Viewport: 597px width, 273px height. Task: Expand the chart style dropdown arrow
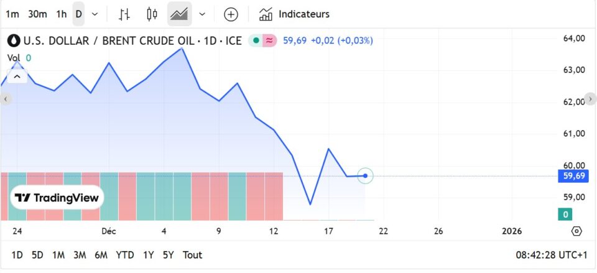[x=202, y=14]
